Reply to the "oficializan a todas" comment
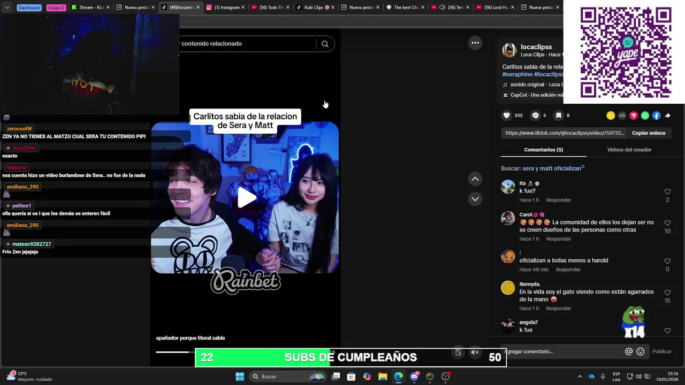The image size is (685, 385). (568, 269)
